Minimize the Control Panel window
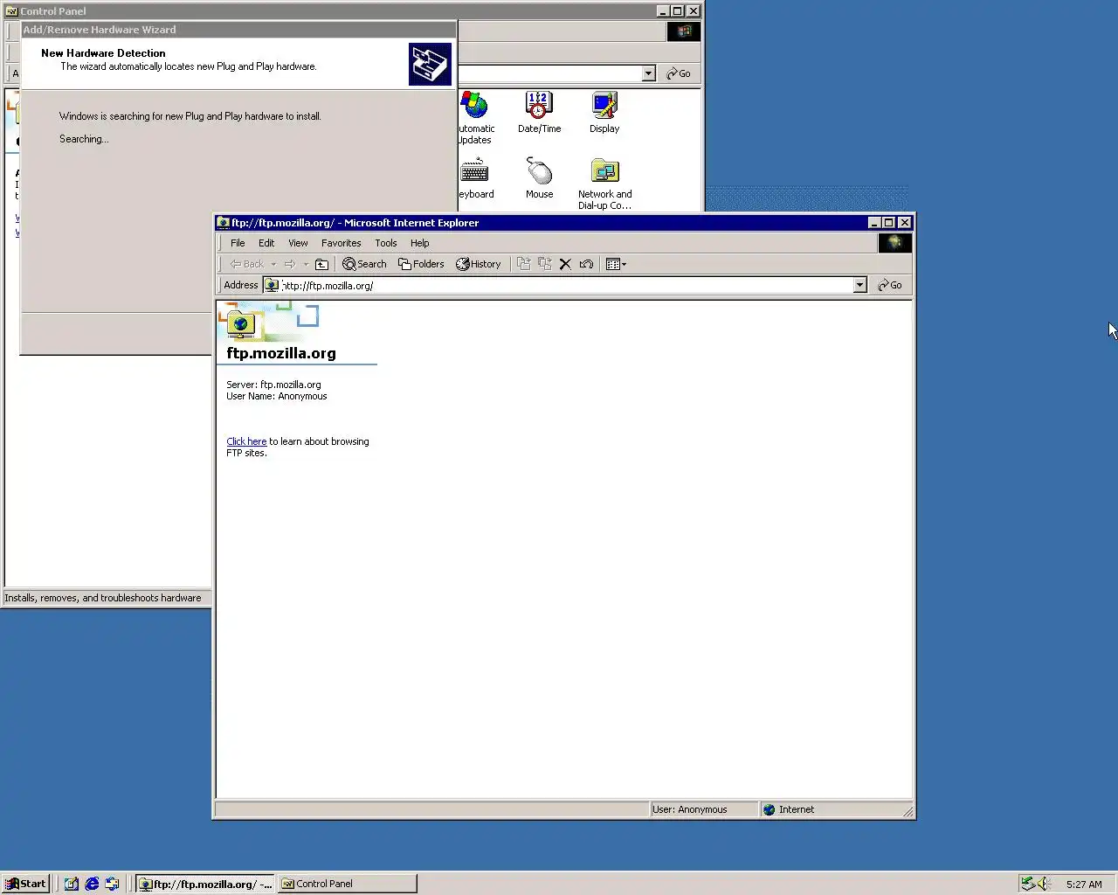This screenshot has width=1118, height=895. 663,11
